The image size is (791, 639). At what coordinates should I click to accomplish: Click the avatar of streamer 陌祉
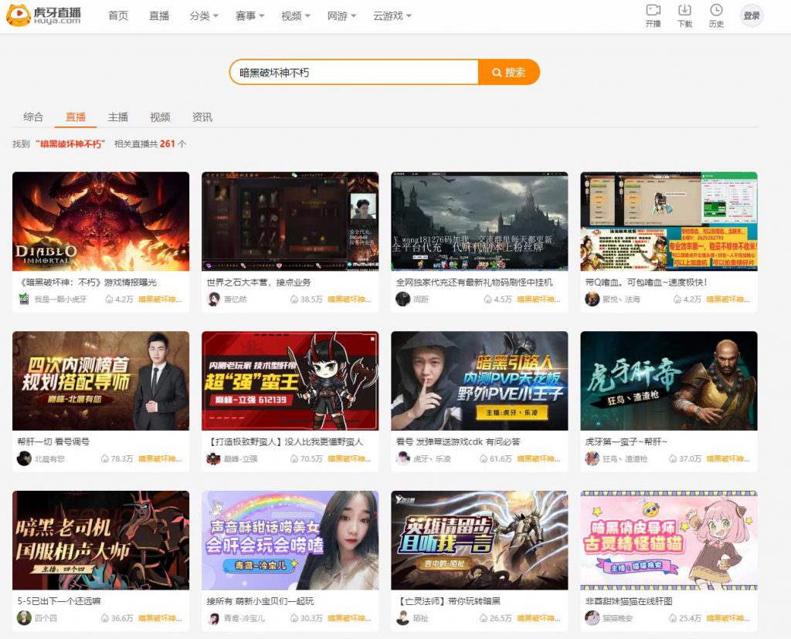click(x=402, y=618)
